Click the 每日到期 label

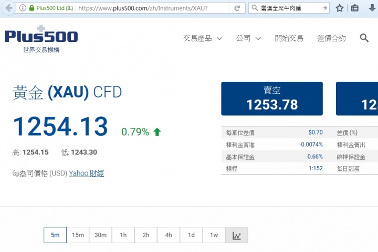click(x=348, y=169)
